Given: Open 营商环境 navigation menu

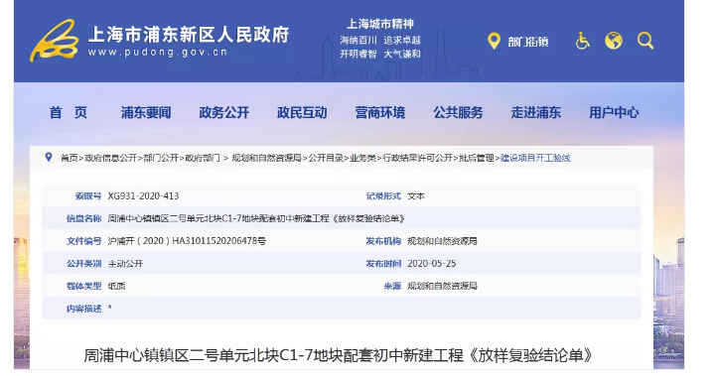Looking at the screenshot, I should click(379, 112).
